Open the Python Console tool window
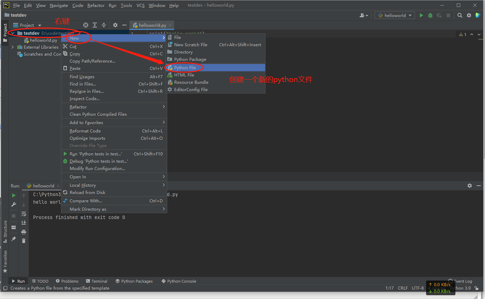This screenshot has width=485, height=299. pos(179,281)
